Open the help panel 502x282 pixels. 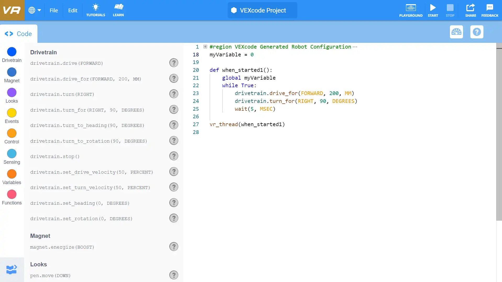477,32
